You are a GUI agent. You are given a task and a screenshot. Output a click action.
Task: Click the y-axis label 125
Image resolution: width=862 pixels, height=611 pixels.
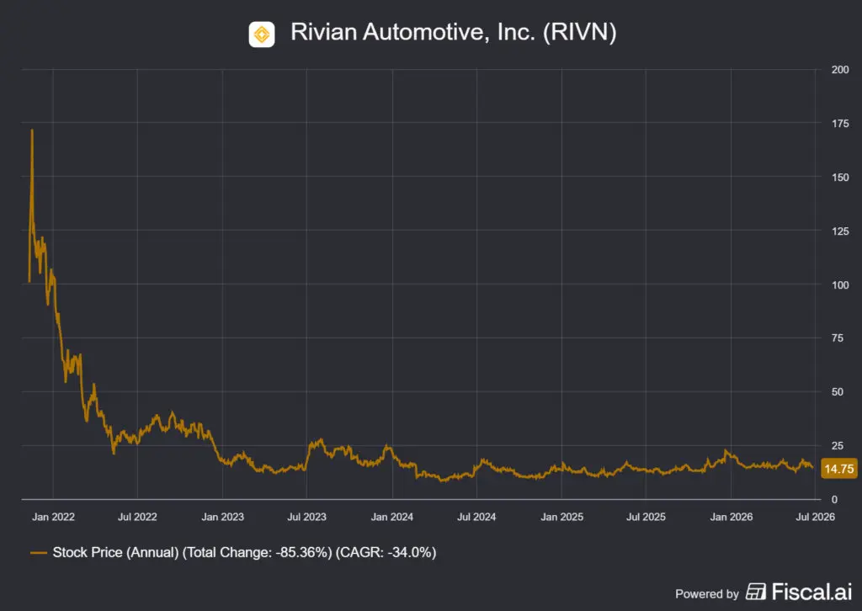click(x=840, y=231)
